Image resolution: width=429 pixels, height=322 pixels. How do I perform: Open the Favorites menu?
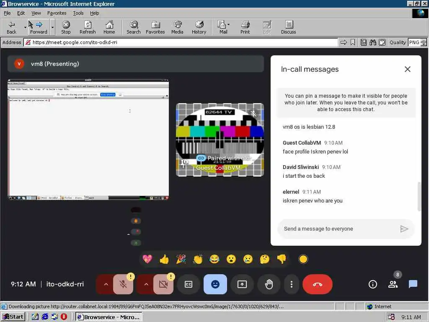click(x=57, y=13)
